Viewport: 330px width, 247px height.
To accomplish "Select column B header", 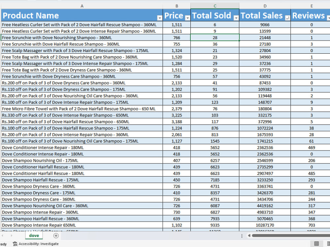I will 177,6.
